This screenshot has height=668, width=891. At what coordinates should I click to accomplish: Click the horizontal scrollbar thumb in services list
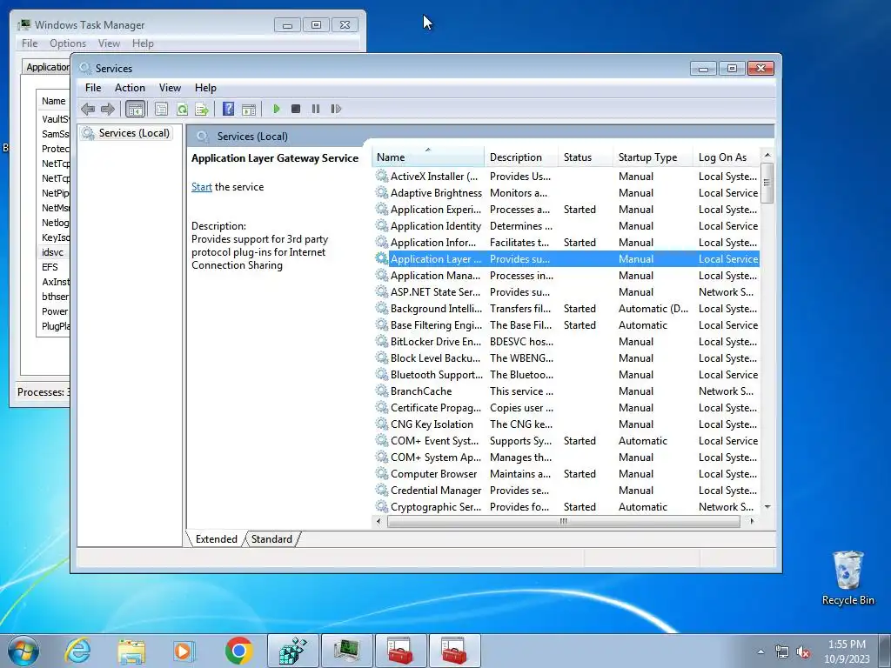563,521
